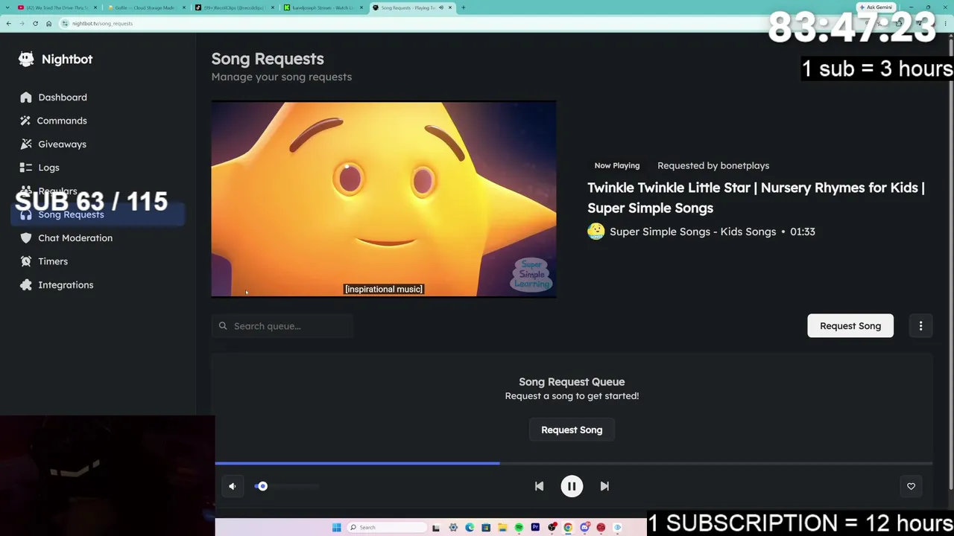Open File Explorer from the taskbar
Image resolution: width=954 pixels, height=536 pixels.
502,528
